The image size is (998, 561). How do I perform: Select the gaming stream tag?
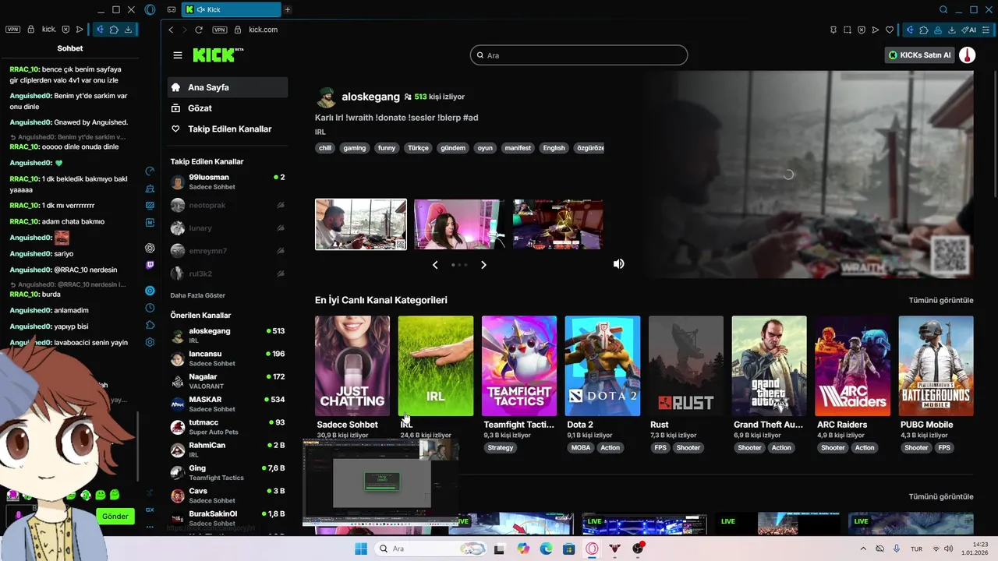[x=354, y=148]
